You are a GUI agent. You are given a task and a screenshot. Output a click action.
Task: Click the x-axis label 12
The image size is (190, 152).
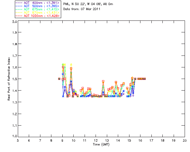coord(96,140)
